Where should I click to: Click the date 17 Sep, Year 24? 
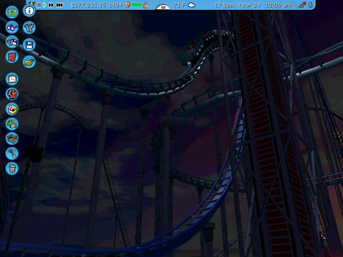click(x=238, y=5)
